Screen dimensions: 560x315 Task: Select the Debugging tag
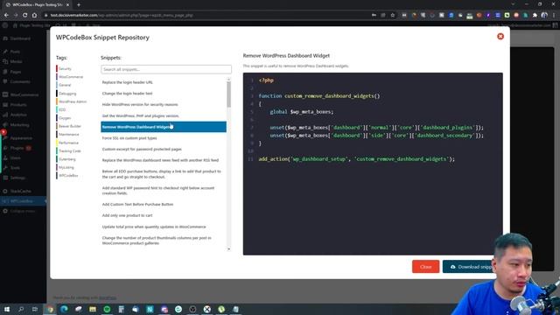pyautogui.click(x=67, y=94)
